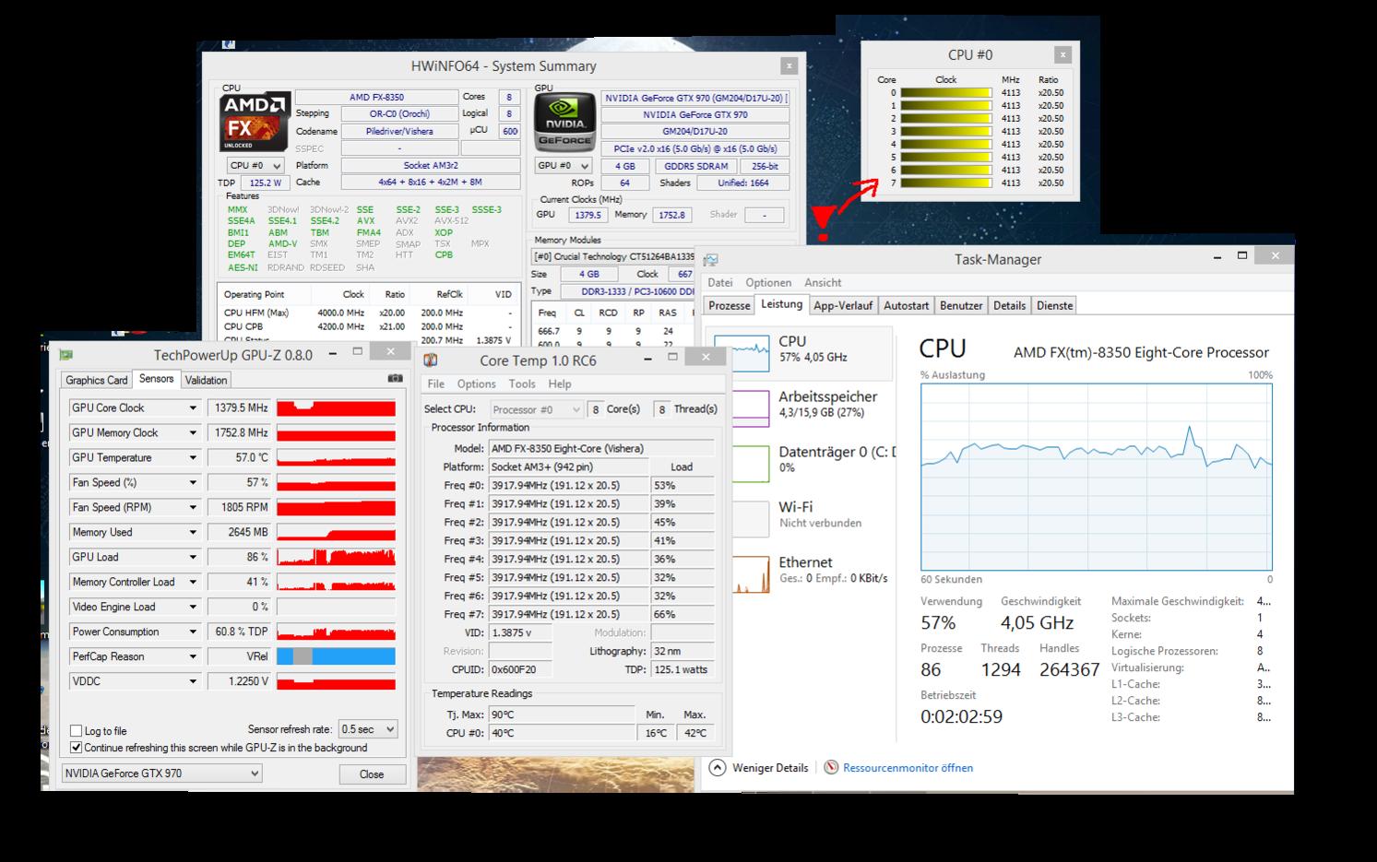Open the File menu in Core Temp
Screen dimensions: 1377x862
coord(436,384)
